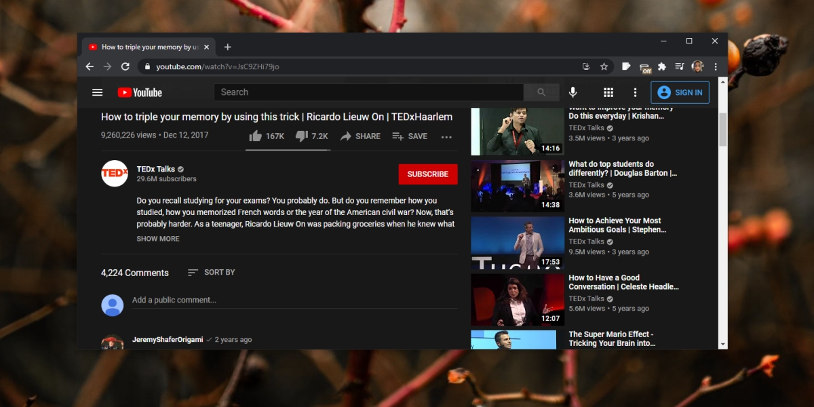Click the search magnifier button
Screen dimensions: 814x407
pos(541,92)
